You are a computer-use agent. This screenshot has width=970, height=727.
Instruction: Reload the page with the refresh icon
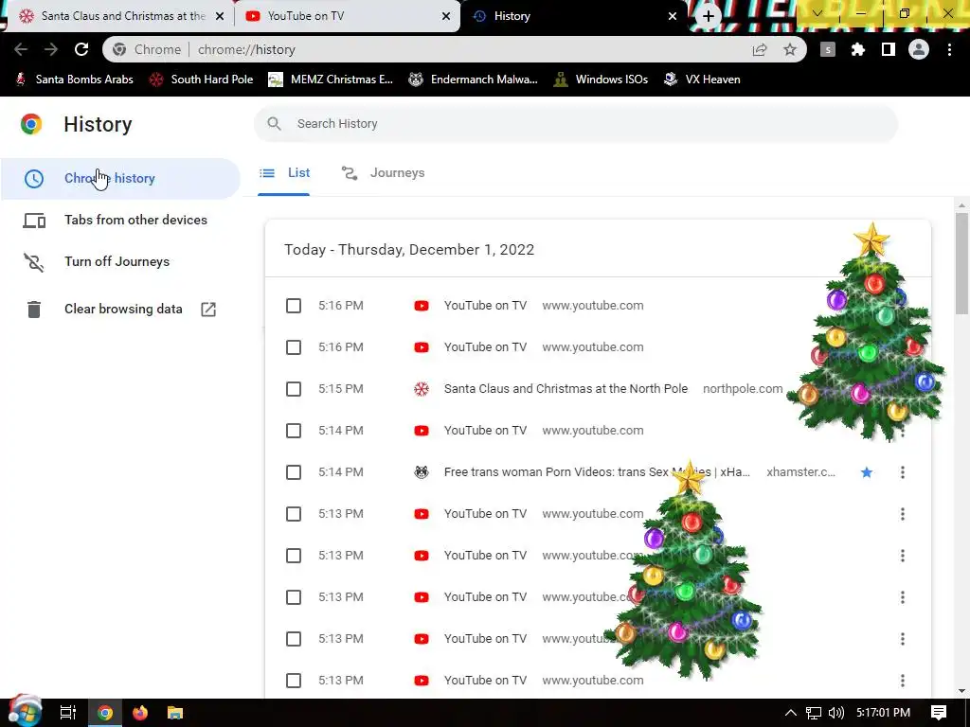[x=81, y=49]
